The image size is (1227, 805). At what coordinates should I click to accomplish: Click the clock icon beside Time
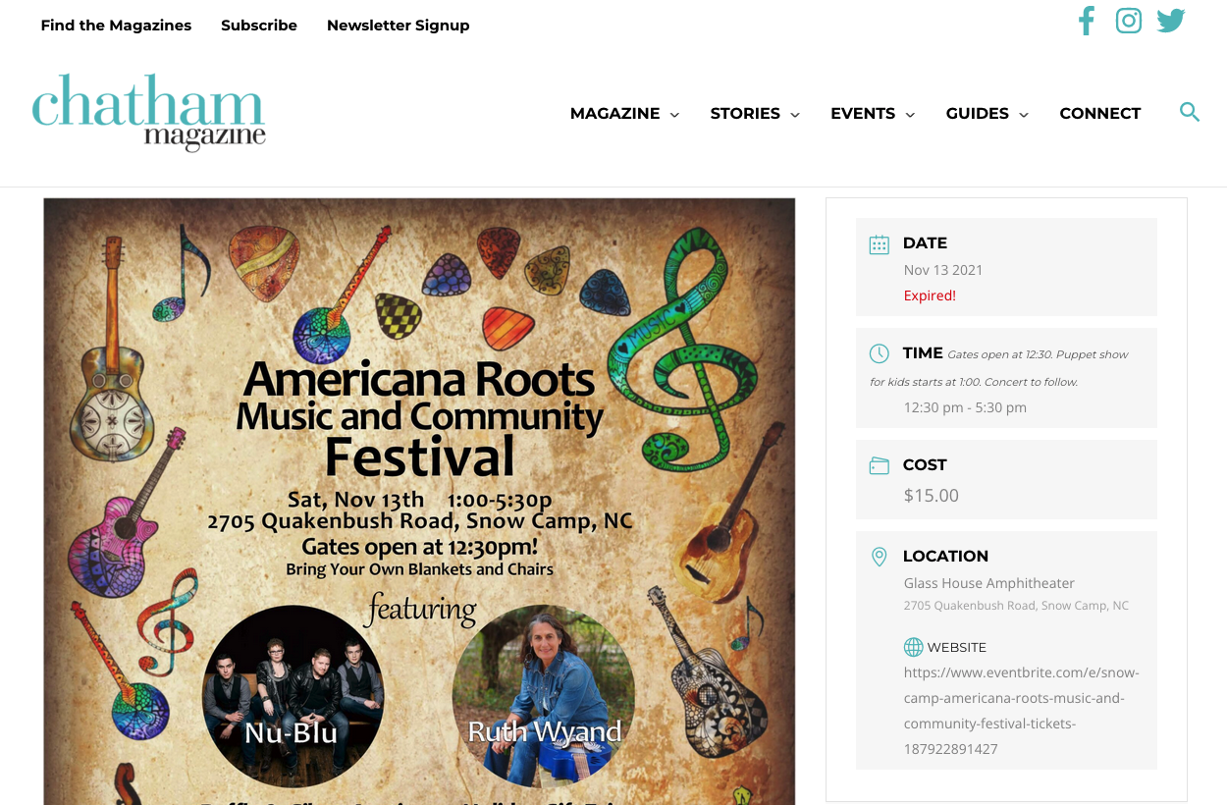click(x=880, y=353)
